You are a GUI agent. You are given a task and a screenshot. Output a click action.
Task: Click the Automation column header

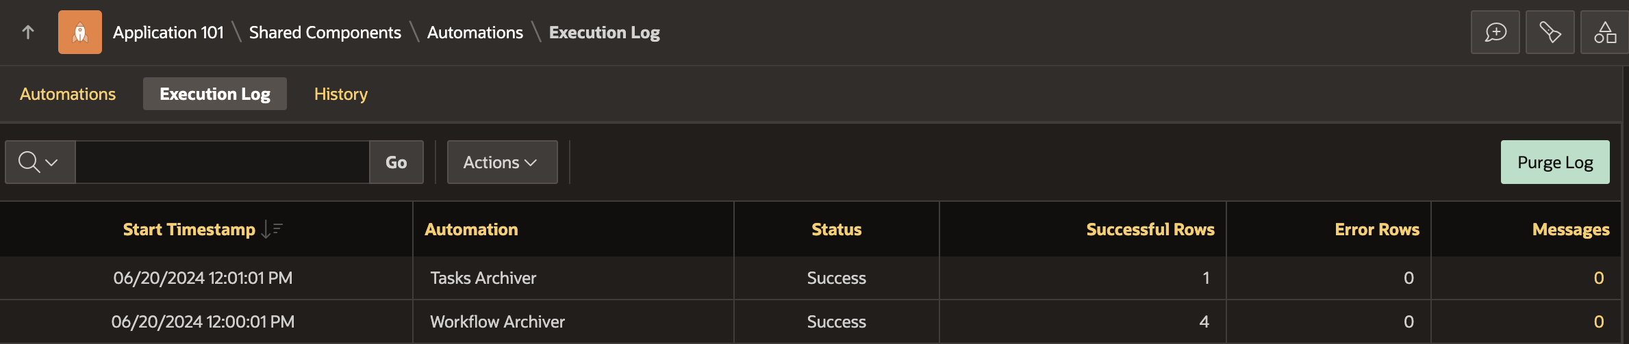(471, 230)
